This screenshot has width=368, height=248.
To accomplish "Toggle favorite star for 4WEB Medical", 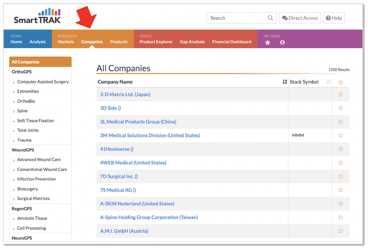I will (341, 162).
